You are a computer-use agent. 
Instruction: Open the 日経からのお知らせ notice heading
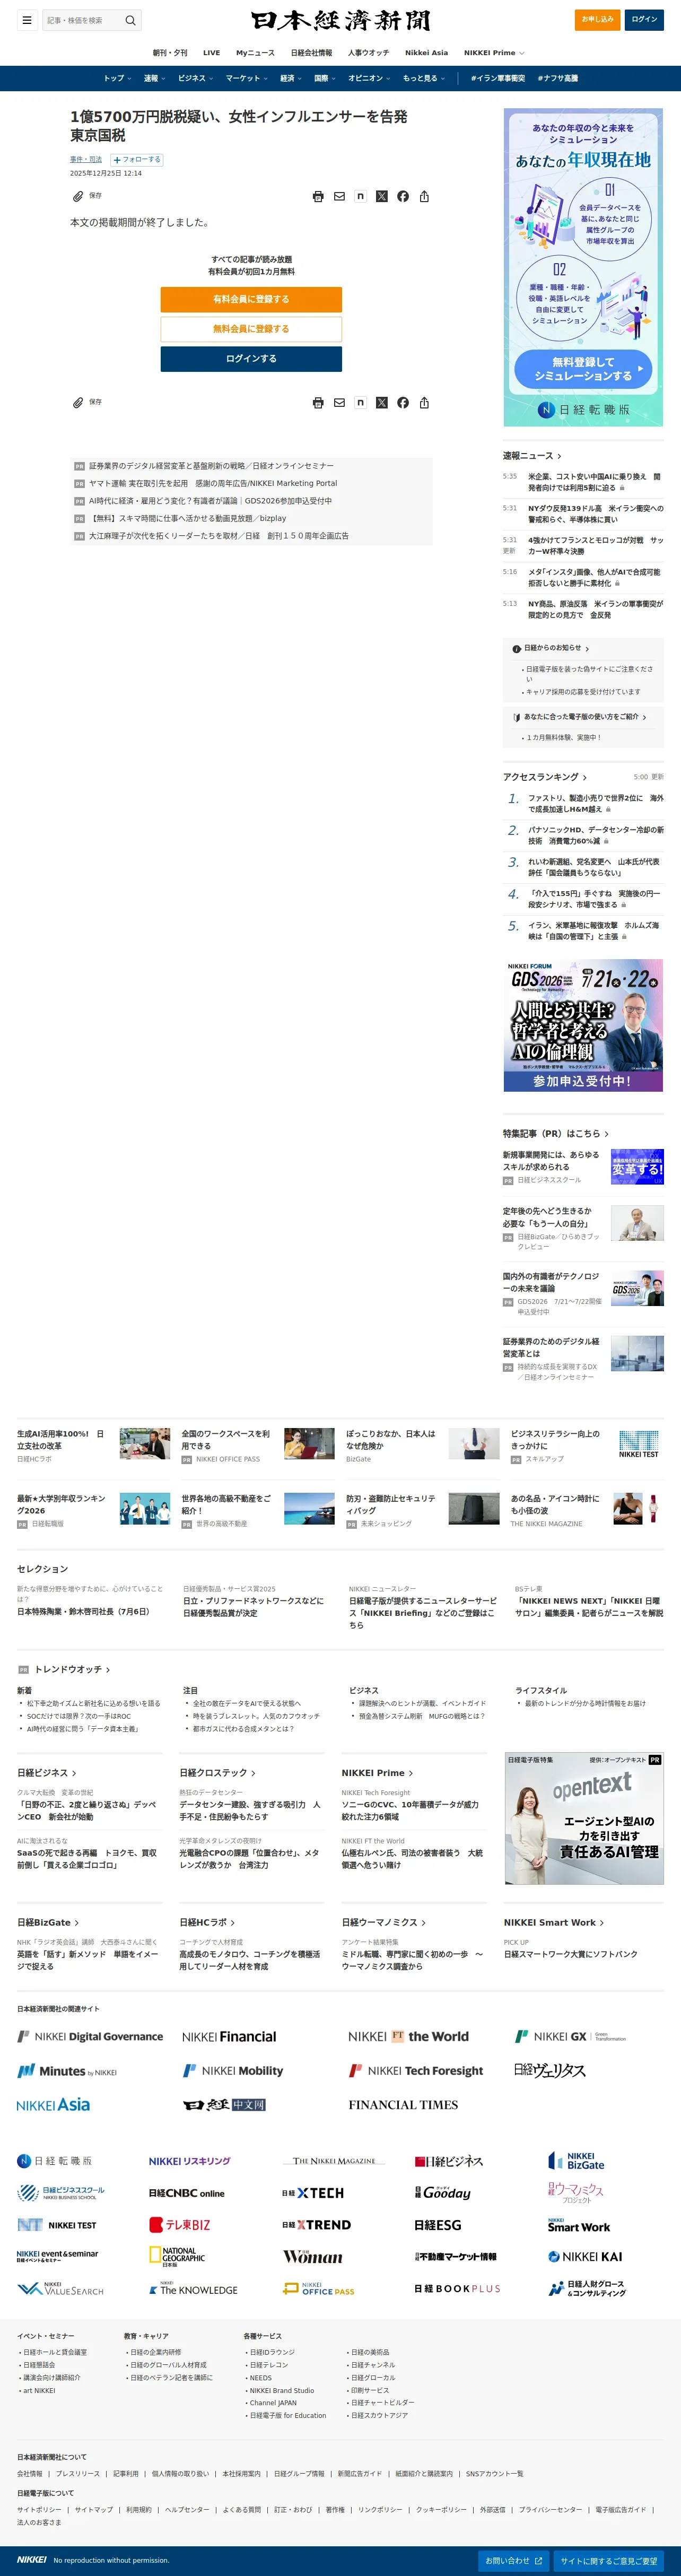click(551, 648)
